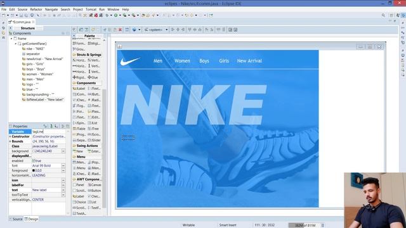Click the globe externalize strings icon
This screenshot has width=406, height=228.
point(134,30)
